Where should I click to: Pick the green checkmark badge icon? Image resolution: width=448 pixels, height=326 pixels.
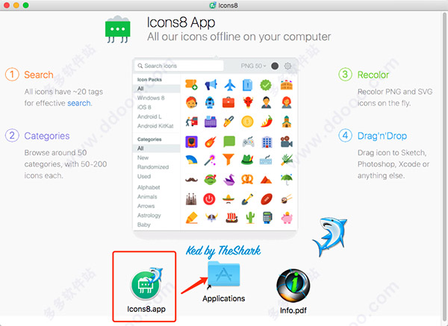click(x=266, y=85)
